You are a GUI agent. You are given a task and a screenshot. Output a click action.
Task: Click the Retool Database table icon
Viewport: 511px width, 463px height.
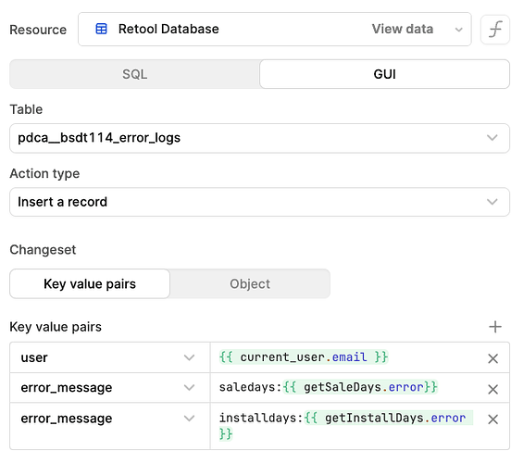coord(101,29)
